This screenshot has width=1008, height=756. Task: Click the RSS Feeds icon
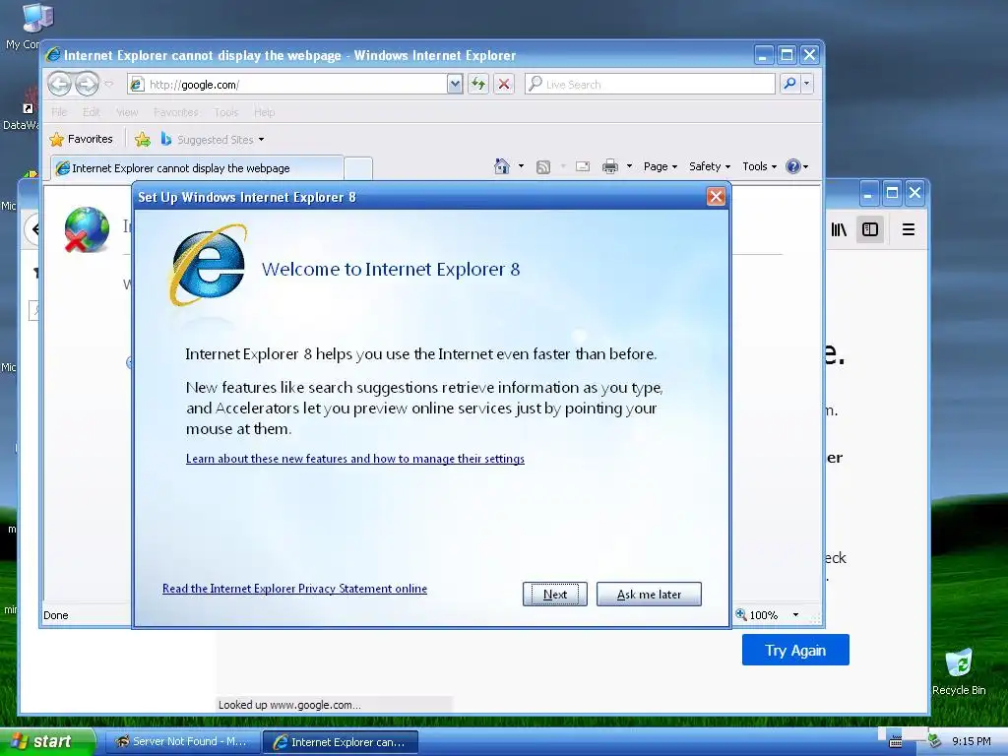point(543,166)
